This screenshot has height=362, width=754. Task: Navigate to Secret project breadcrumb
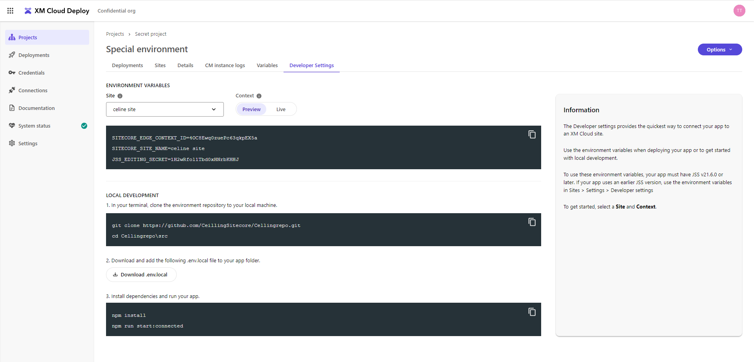pyautogui.click(x=150, y=34)
